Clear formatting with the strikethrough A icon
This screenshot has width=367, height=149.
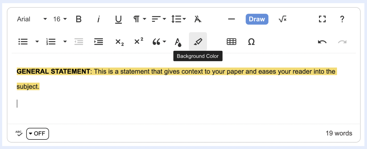pyautogui.click(x=198, y=19)
